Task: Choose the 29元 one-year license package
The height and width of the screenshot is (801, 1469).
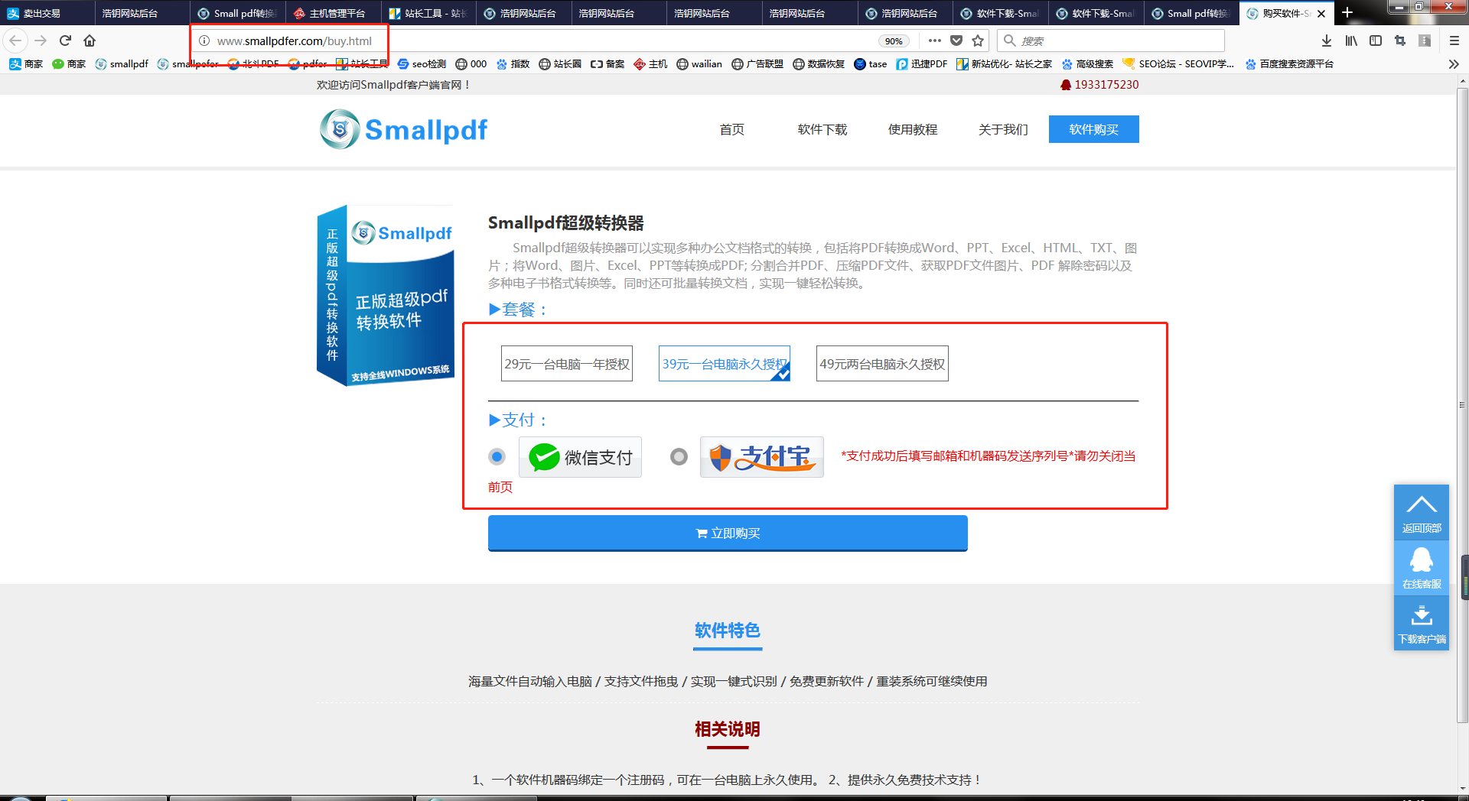Action: (x=567, y=364)
